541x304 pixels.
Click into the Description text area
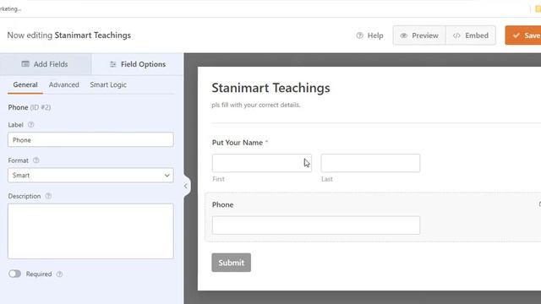point(90,231)
